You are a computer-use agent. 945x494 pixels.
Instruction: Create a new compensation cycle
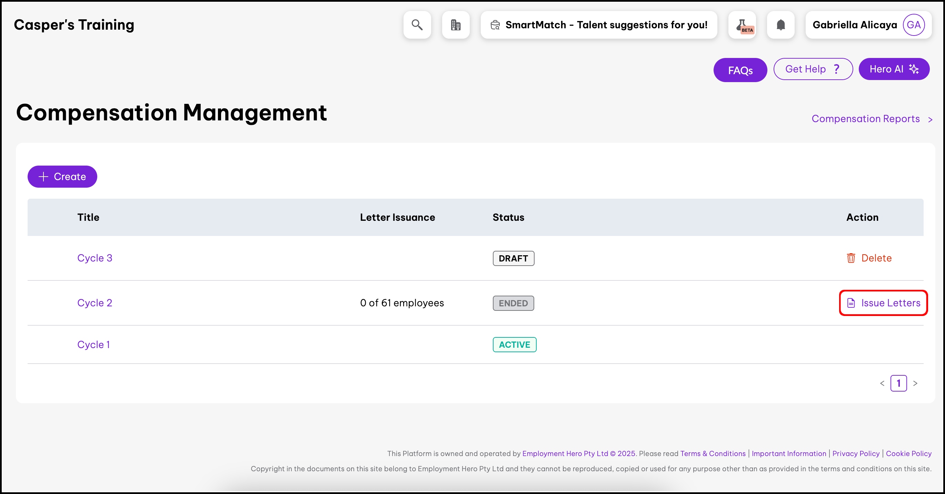tap(62, 177)
